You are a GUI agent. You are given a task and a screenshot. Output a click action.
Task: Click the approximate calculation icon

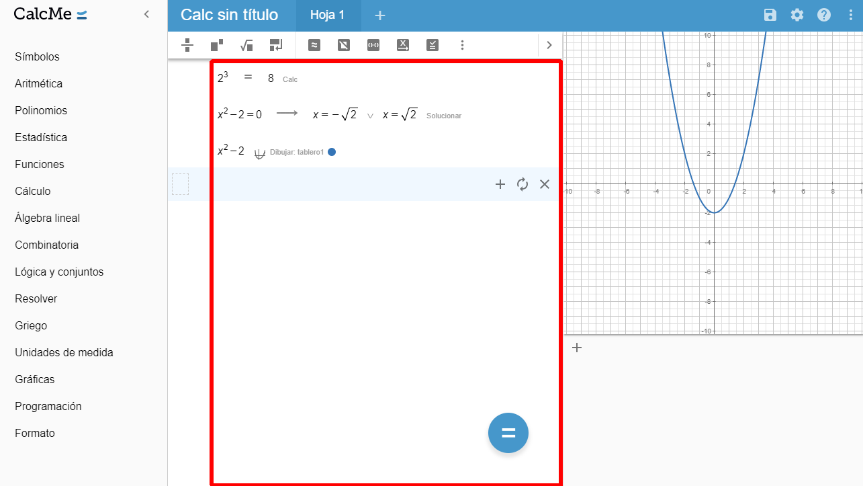pyautogui.click(x=314, y=45)
